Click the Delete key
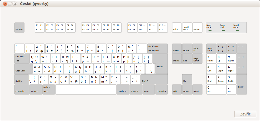Screen dimensions: 260x121 [x=177, y=59]
